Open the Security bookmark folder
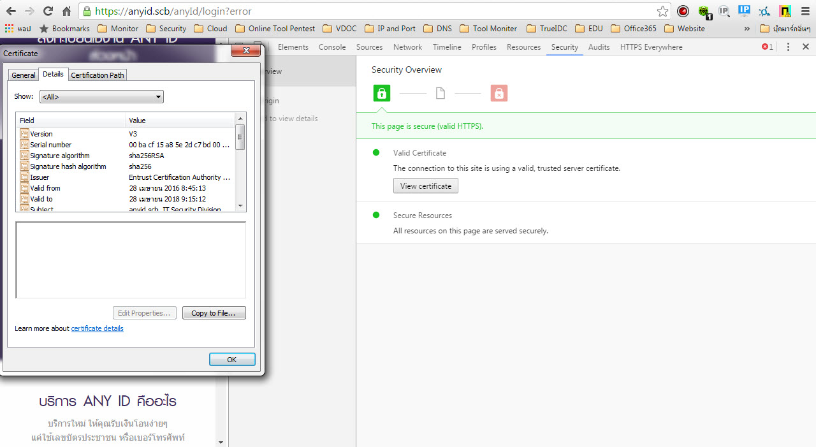This screenshot has width=816, height=447. pyautogui.click(x=166, y=28)
